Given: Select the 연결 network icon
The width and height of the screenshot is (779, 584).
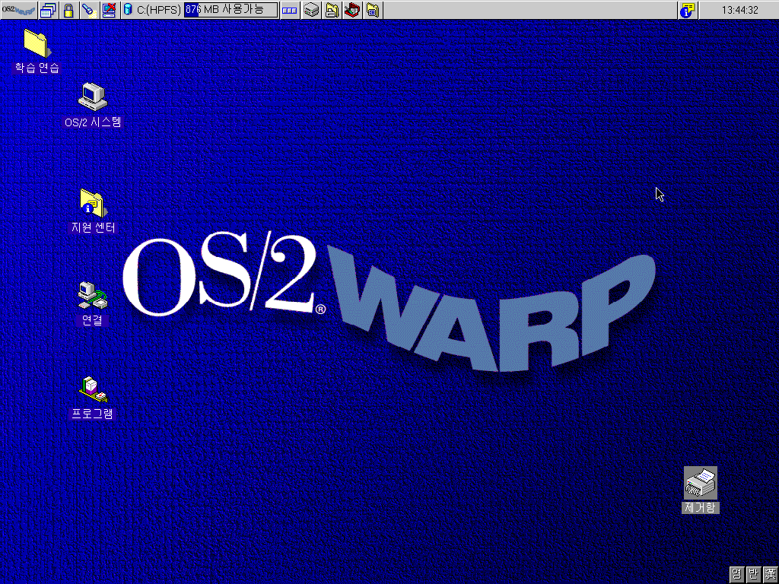Looking at the screenshot, I should click(92, 296).
